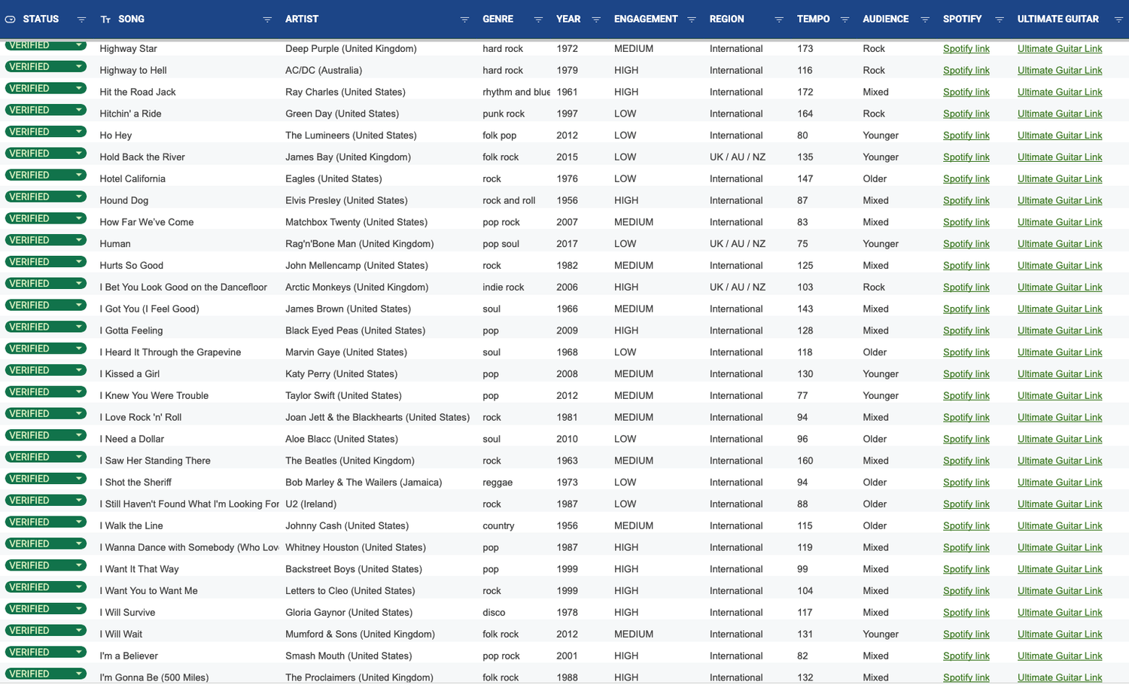Open the Spotify link for Hitchin' a Ride

(966, 114)
